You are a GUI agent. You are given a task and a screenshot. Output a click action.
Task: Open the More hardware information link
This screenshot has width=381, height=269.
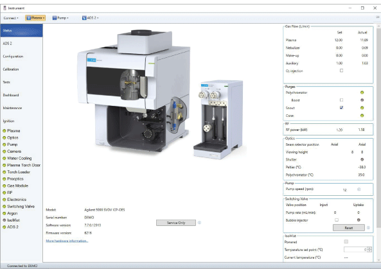tap(67, 241)
